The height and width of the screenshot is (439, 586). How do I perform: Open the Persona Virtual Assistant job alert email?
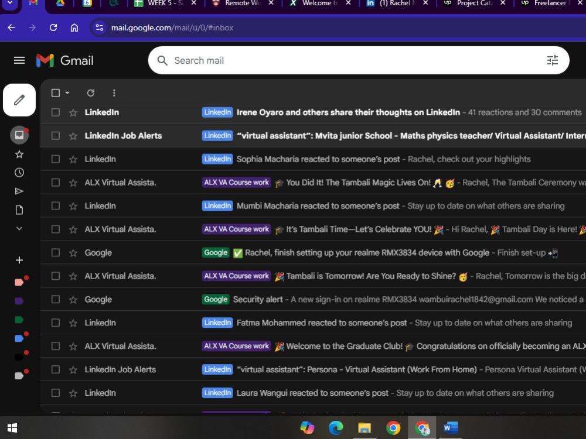point(313,369)
